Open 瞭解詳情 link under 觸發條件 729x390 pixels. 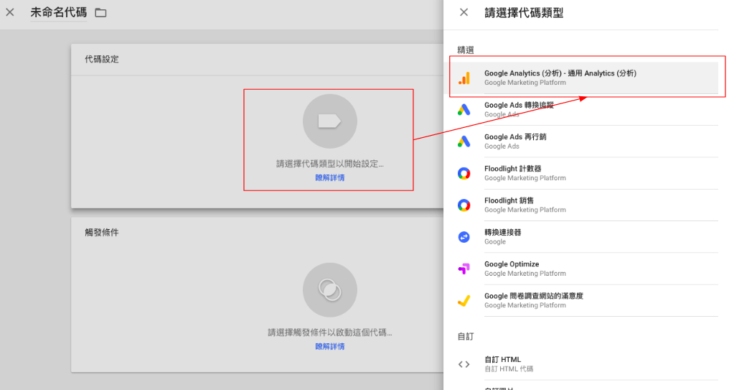click(x=329, y=347)
